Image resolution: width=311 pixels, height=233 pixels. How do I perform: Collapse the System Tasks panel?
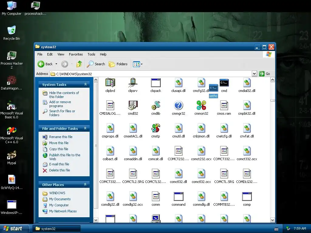(x=85, y=84)
